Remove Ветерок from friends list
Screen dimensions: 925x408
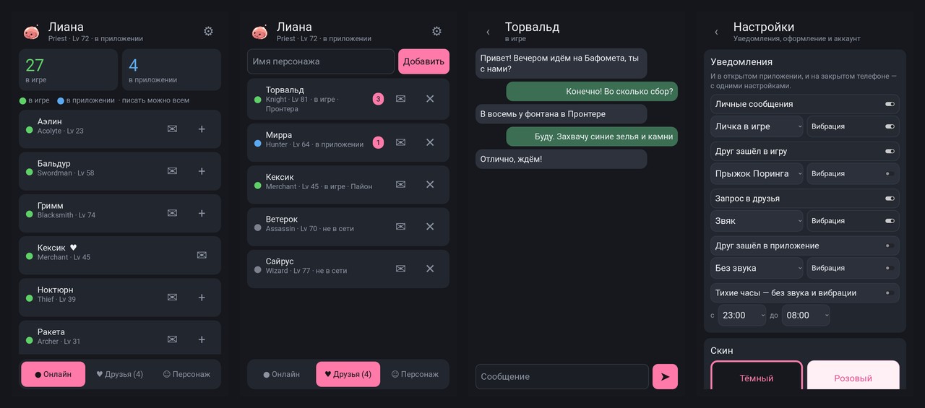[x=430, y=227]
